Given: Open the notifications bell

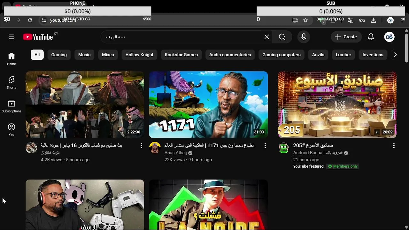Looking at the screenshot, I should click(371, 37).
